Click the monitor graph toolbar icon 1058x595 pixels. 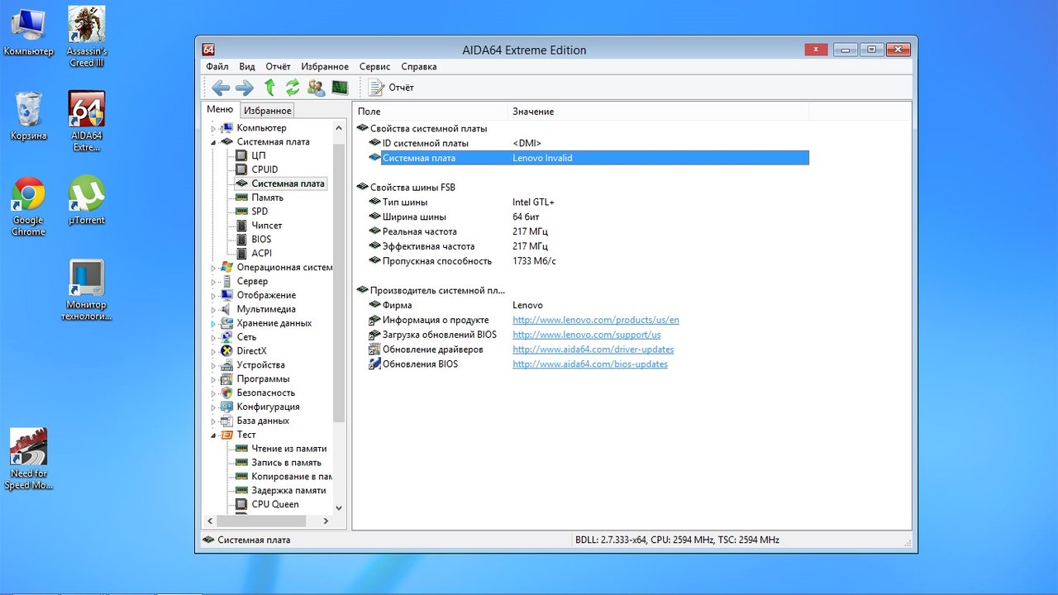coord(340,88)
